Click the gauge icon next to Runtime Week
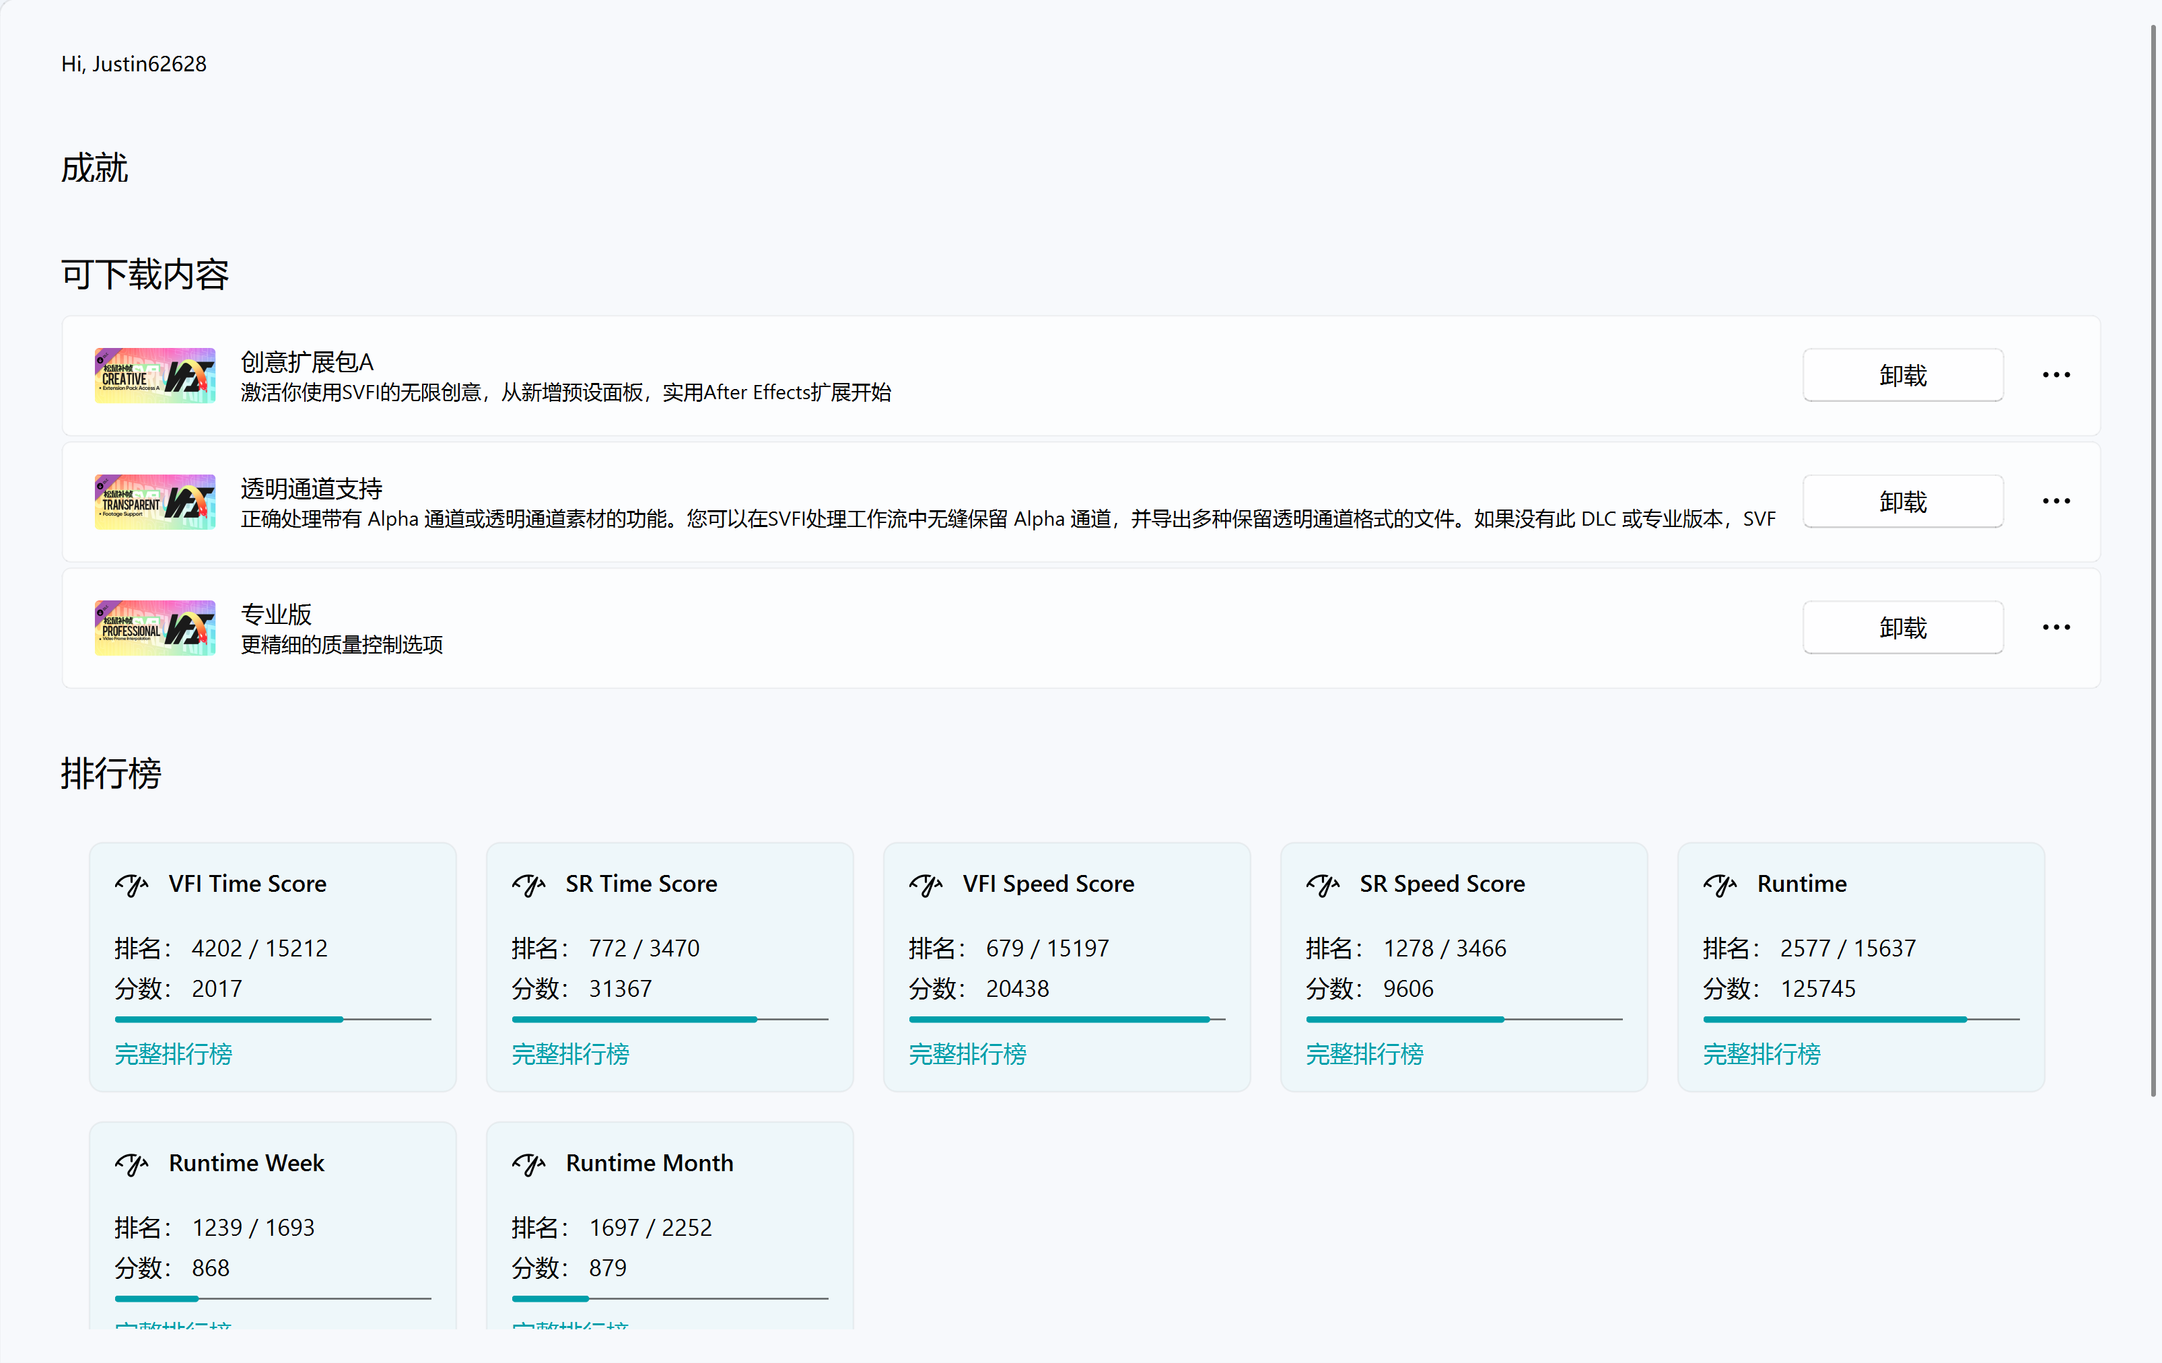 (x=131, y=1164)
